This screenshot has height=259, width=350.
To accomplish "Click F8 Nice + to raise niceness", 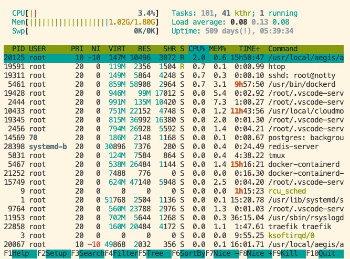I will coord(256,253).
